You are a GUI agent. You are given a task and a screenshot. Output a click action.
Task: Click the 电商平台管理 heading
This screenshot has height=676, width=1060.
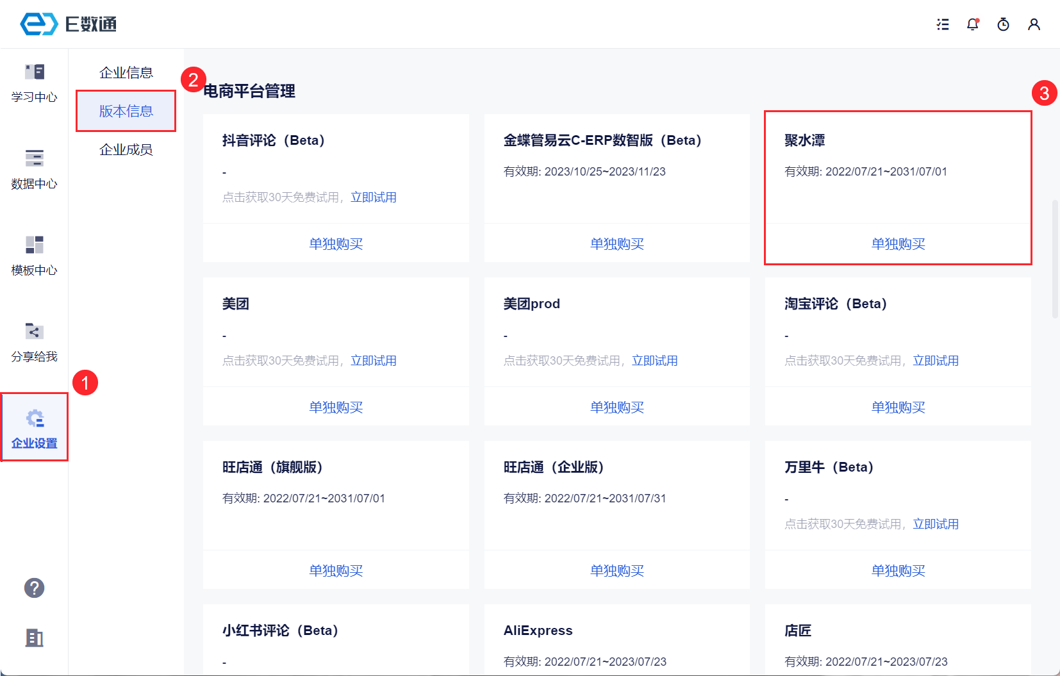249,91
